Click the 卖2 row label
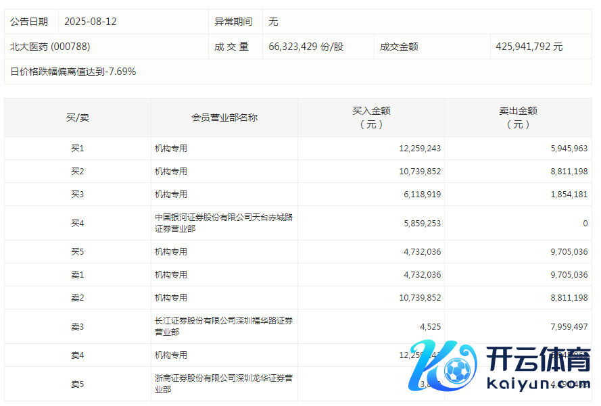 (77, 298)
